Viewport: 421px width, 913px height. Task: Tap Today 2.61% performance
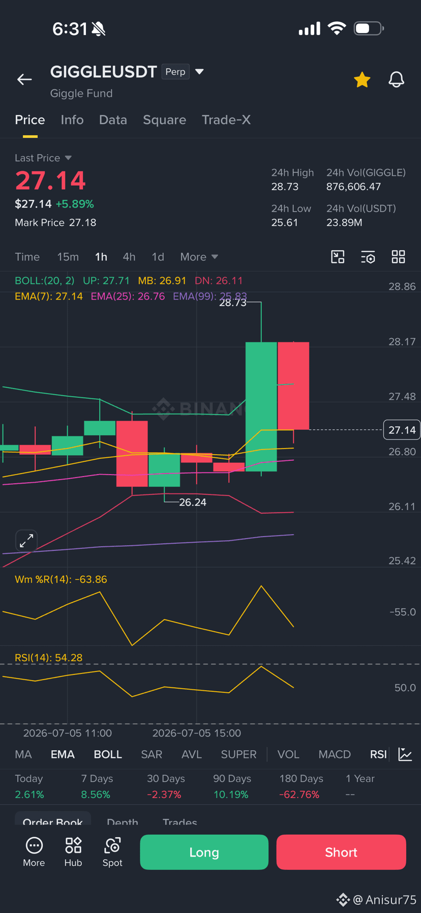pos(29,786)
